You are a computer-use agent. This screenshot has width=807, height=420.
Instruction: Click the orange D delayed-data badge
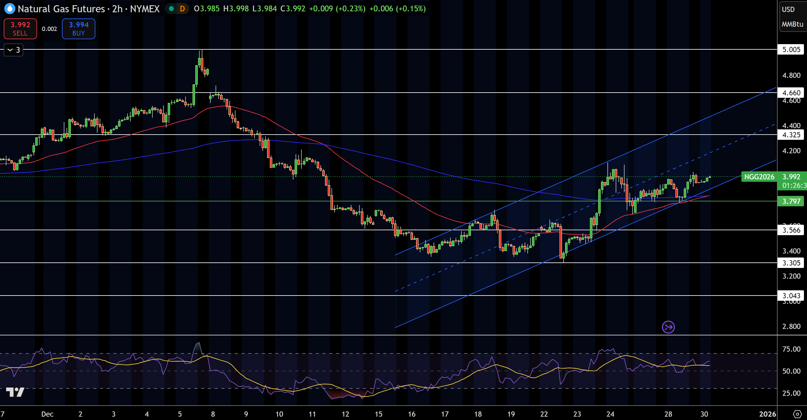(182, 9)
